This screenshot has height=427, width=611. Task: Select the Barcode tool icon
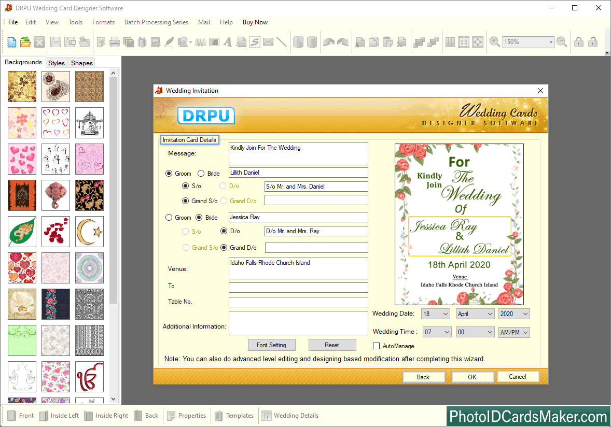[x=214, y=42]
